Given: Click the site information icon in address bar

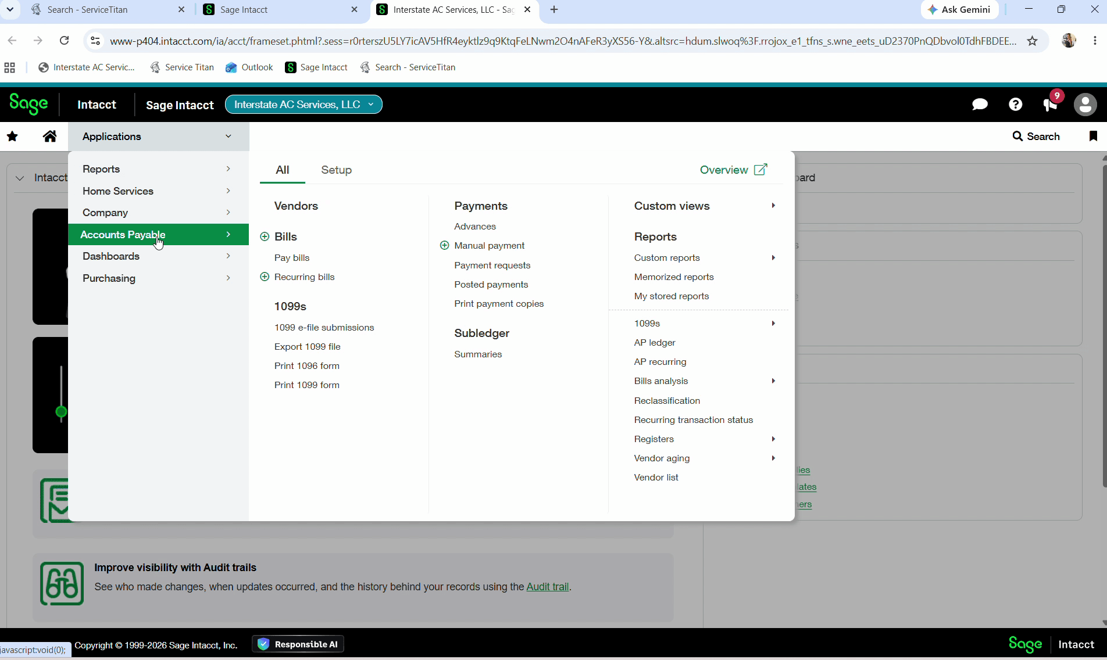Looking at the screenshot, I should click(x=95, y=41).
